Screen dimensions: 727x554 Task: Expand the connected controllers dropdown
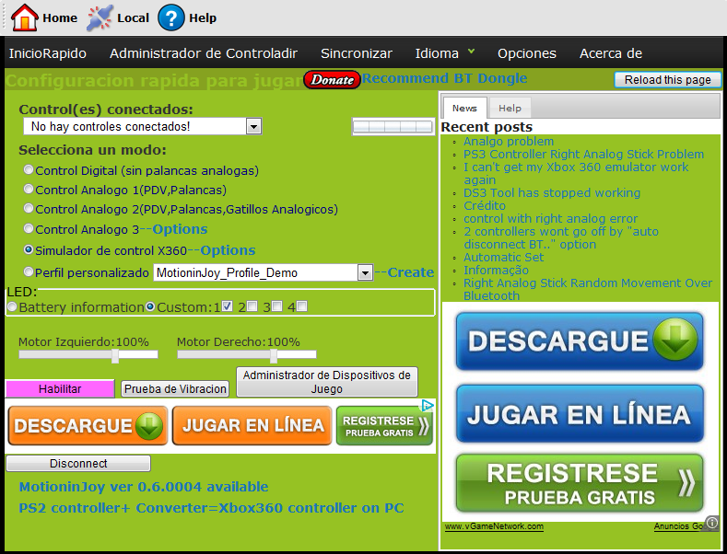[x=253, y=126]
